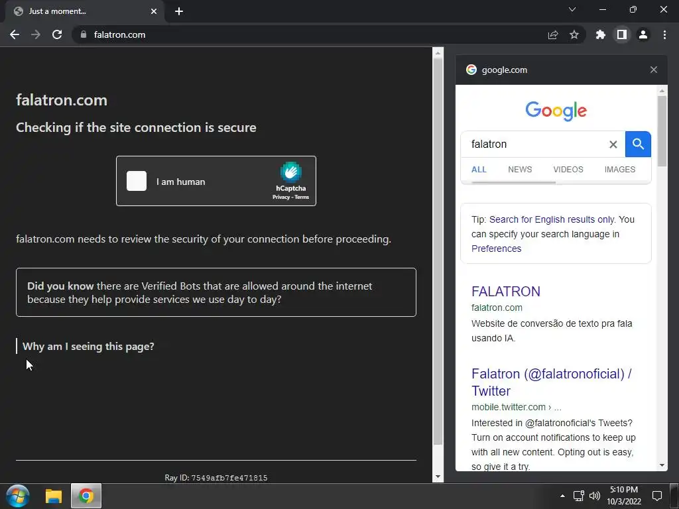Viewport: 679px width, 509px height.
Task: Switch to the NEWS results tab
Action: [520, 169]
